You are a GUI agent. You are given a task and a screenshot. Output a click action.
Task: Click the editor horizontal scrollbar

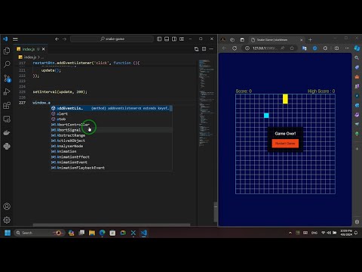tap(112, 224)
